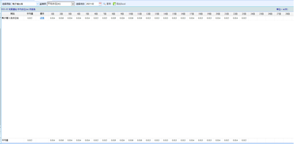This screenshot has height=144, width=294.
Task: Click the 导出Excel export button
Action: [x=119, y=4]
